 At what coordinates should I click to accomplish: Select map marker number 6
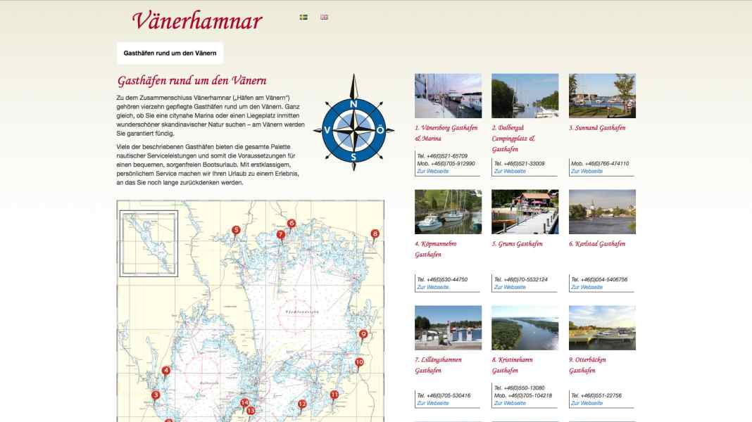(291, 224)
